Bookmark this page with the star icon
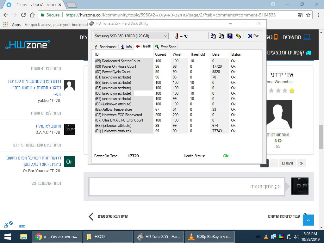 [308, 15]
